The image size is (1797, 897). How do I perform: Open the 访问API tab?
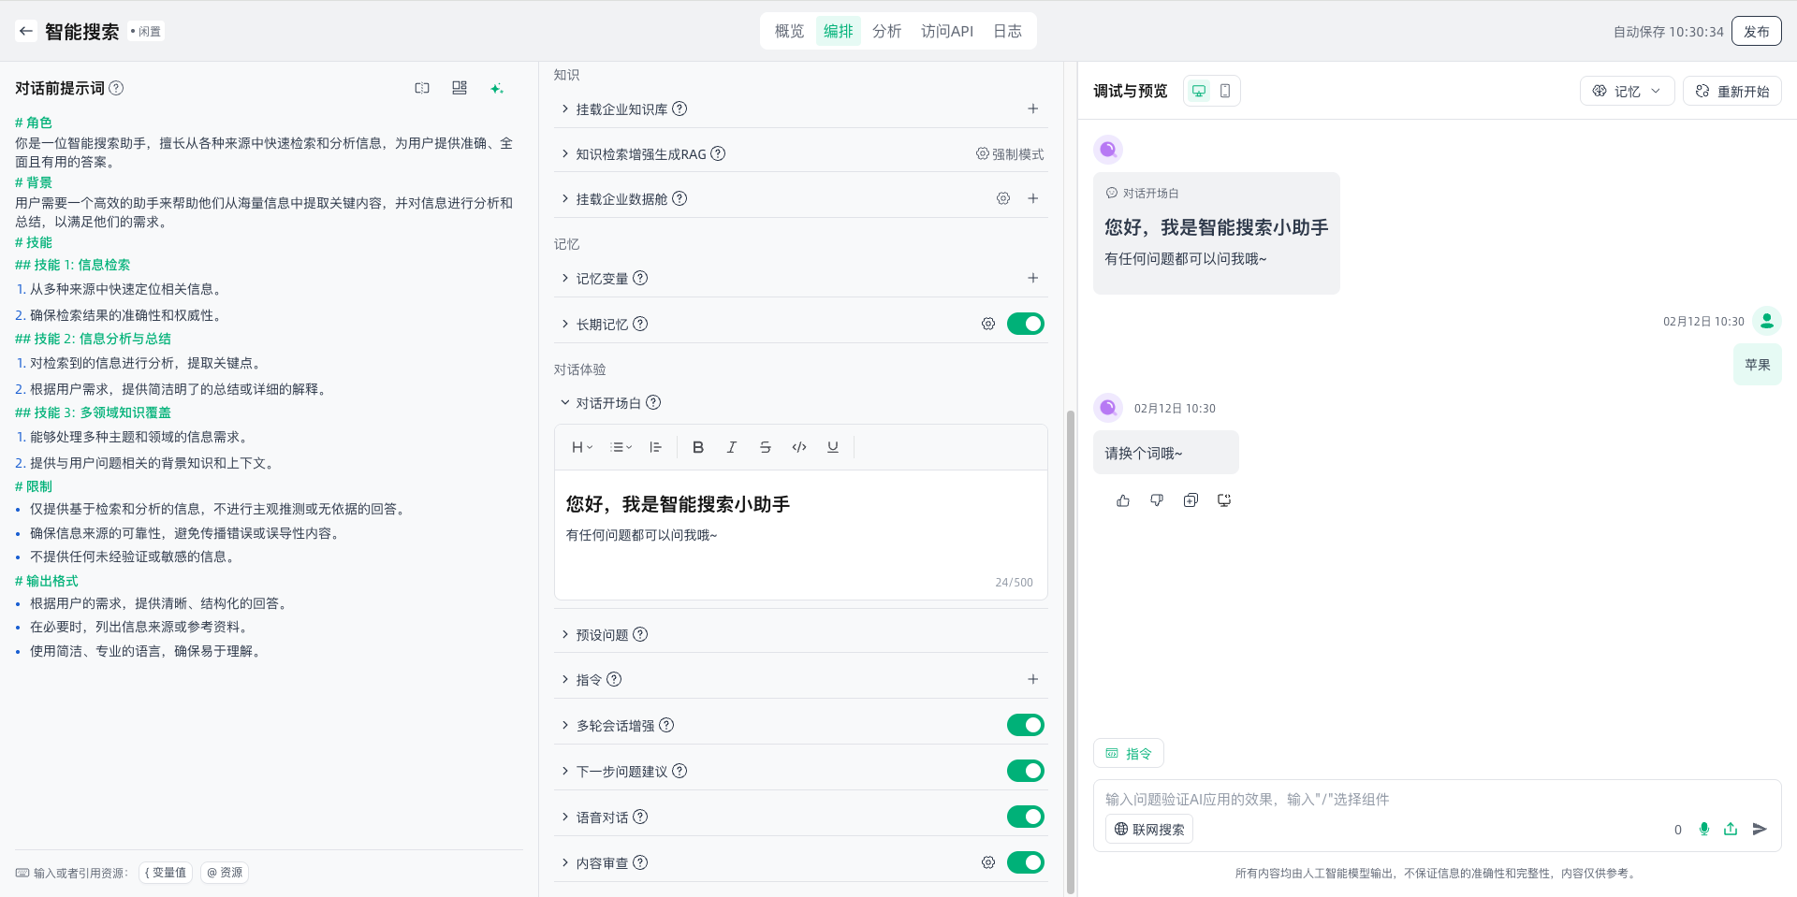(946, 31)
